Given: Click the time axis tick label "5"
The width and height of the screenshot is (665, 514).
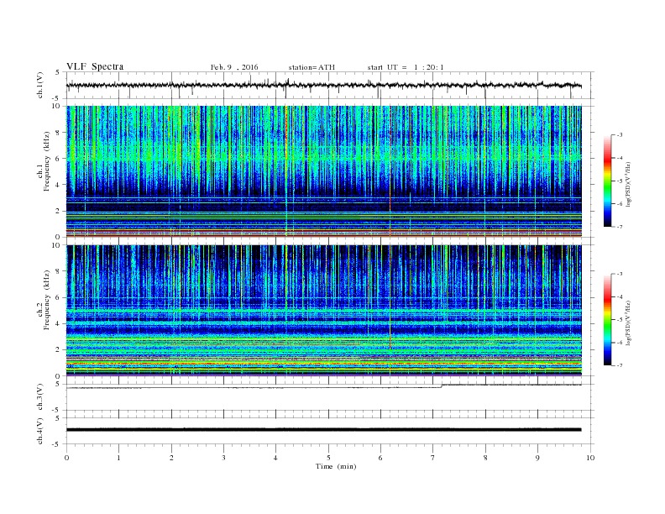Looking at the screenshot, I should 328,458.
